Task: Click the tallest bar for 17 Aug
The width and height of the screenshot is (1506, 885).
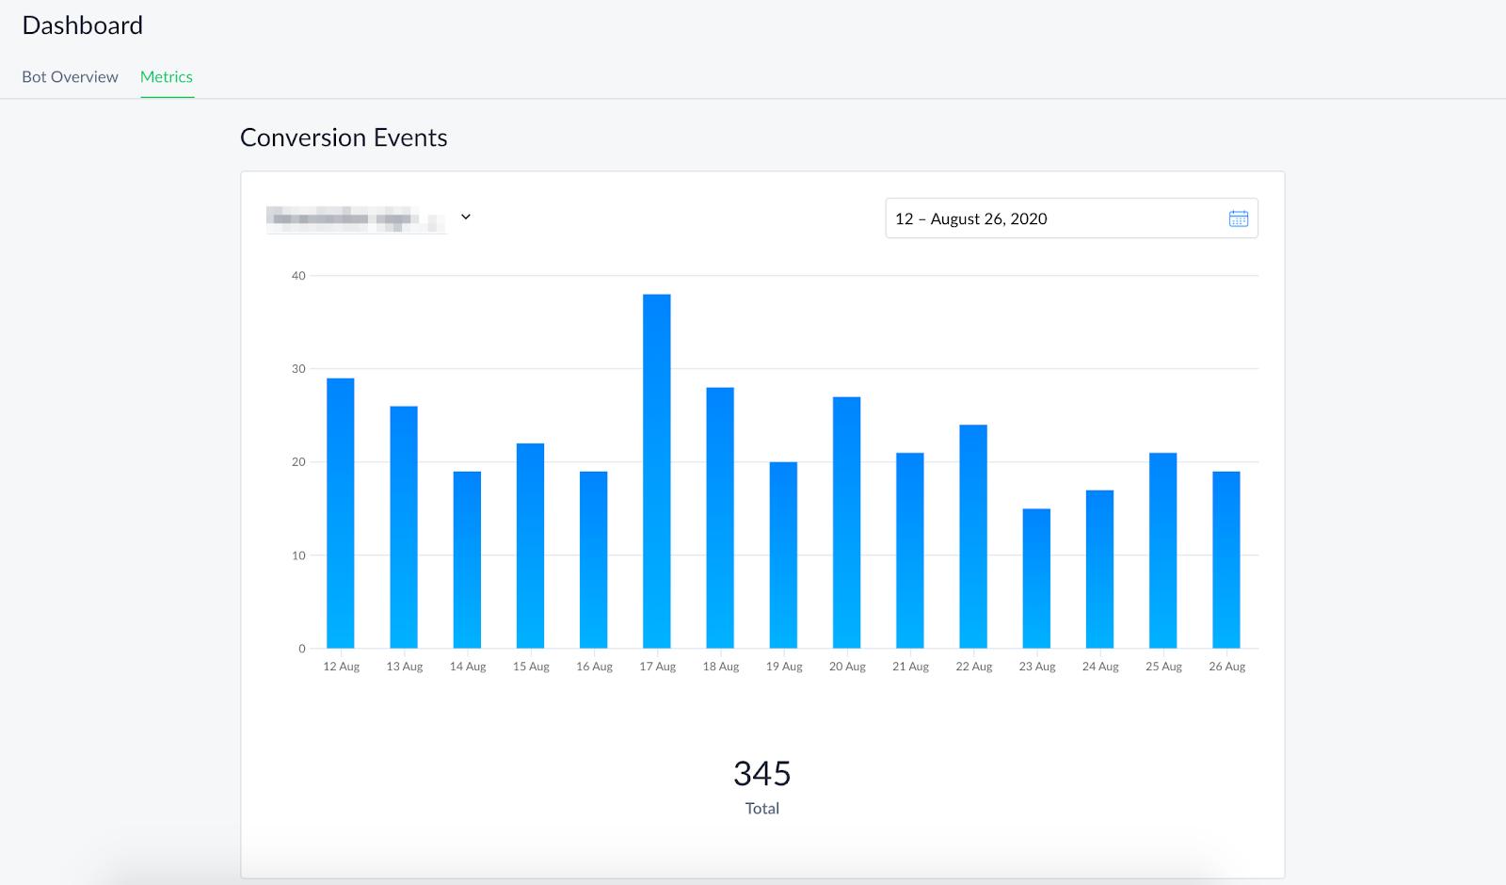Action: pos(657,472)
